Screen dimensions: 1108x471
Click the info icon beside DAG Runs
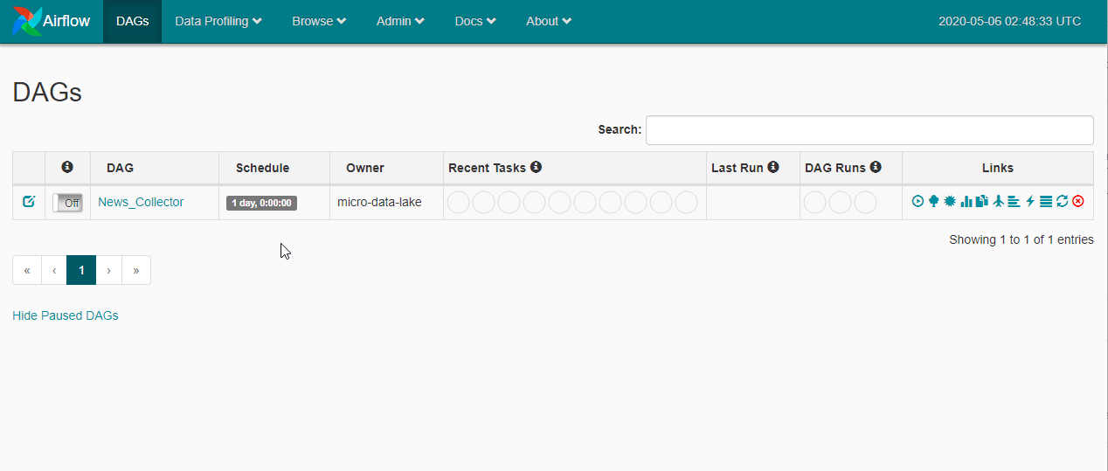(x=876, y=167)
